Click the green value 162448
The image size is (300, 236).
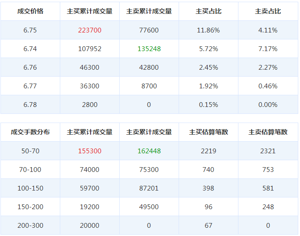tap(149, 151)
